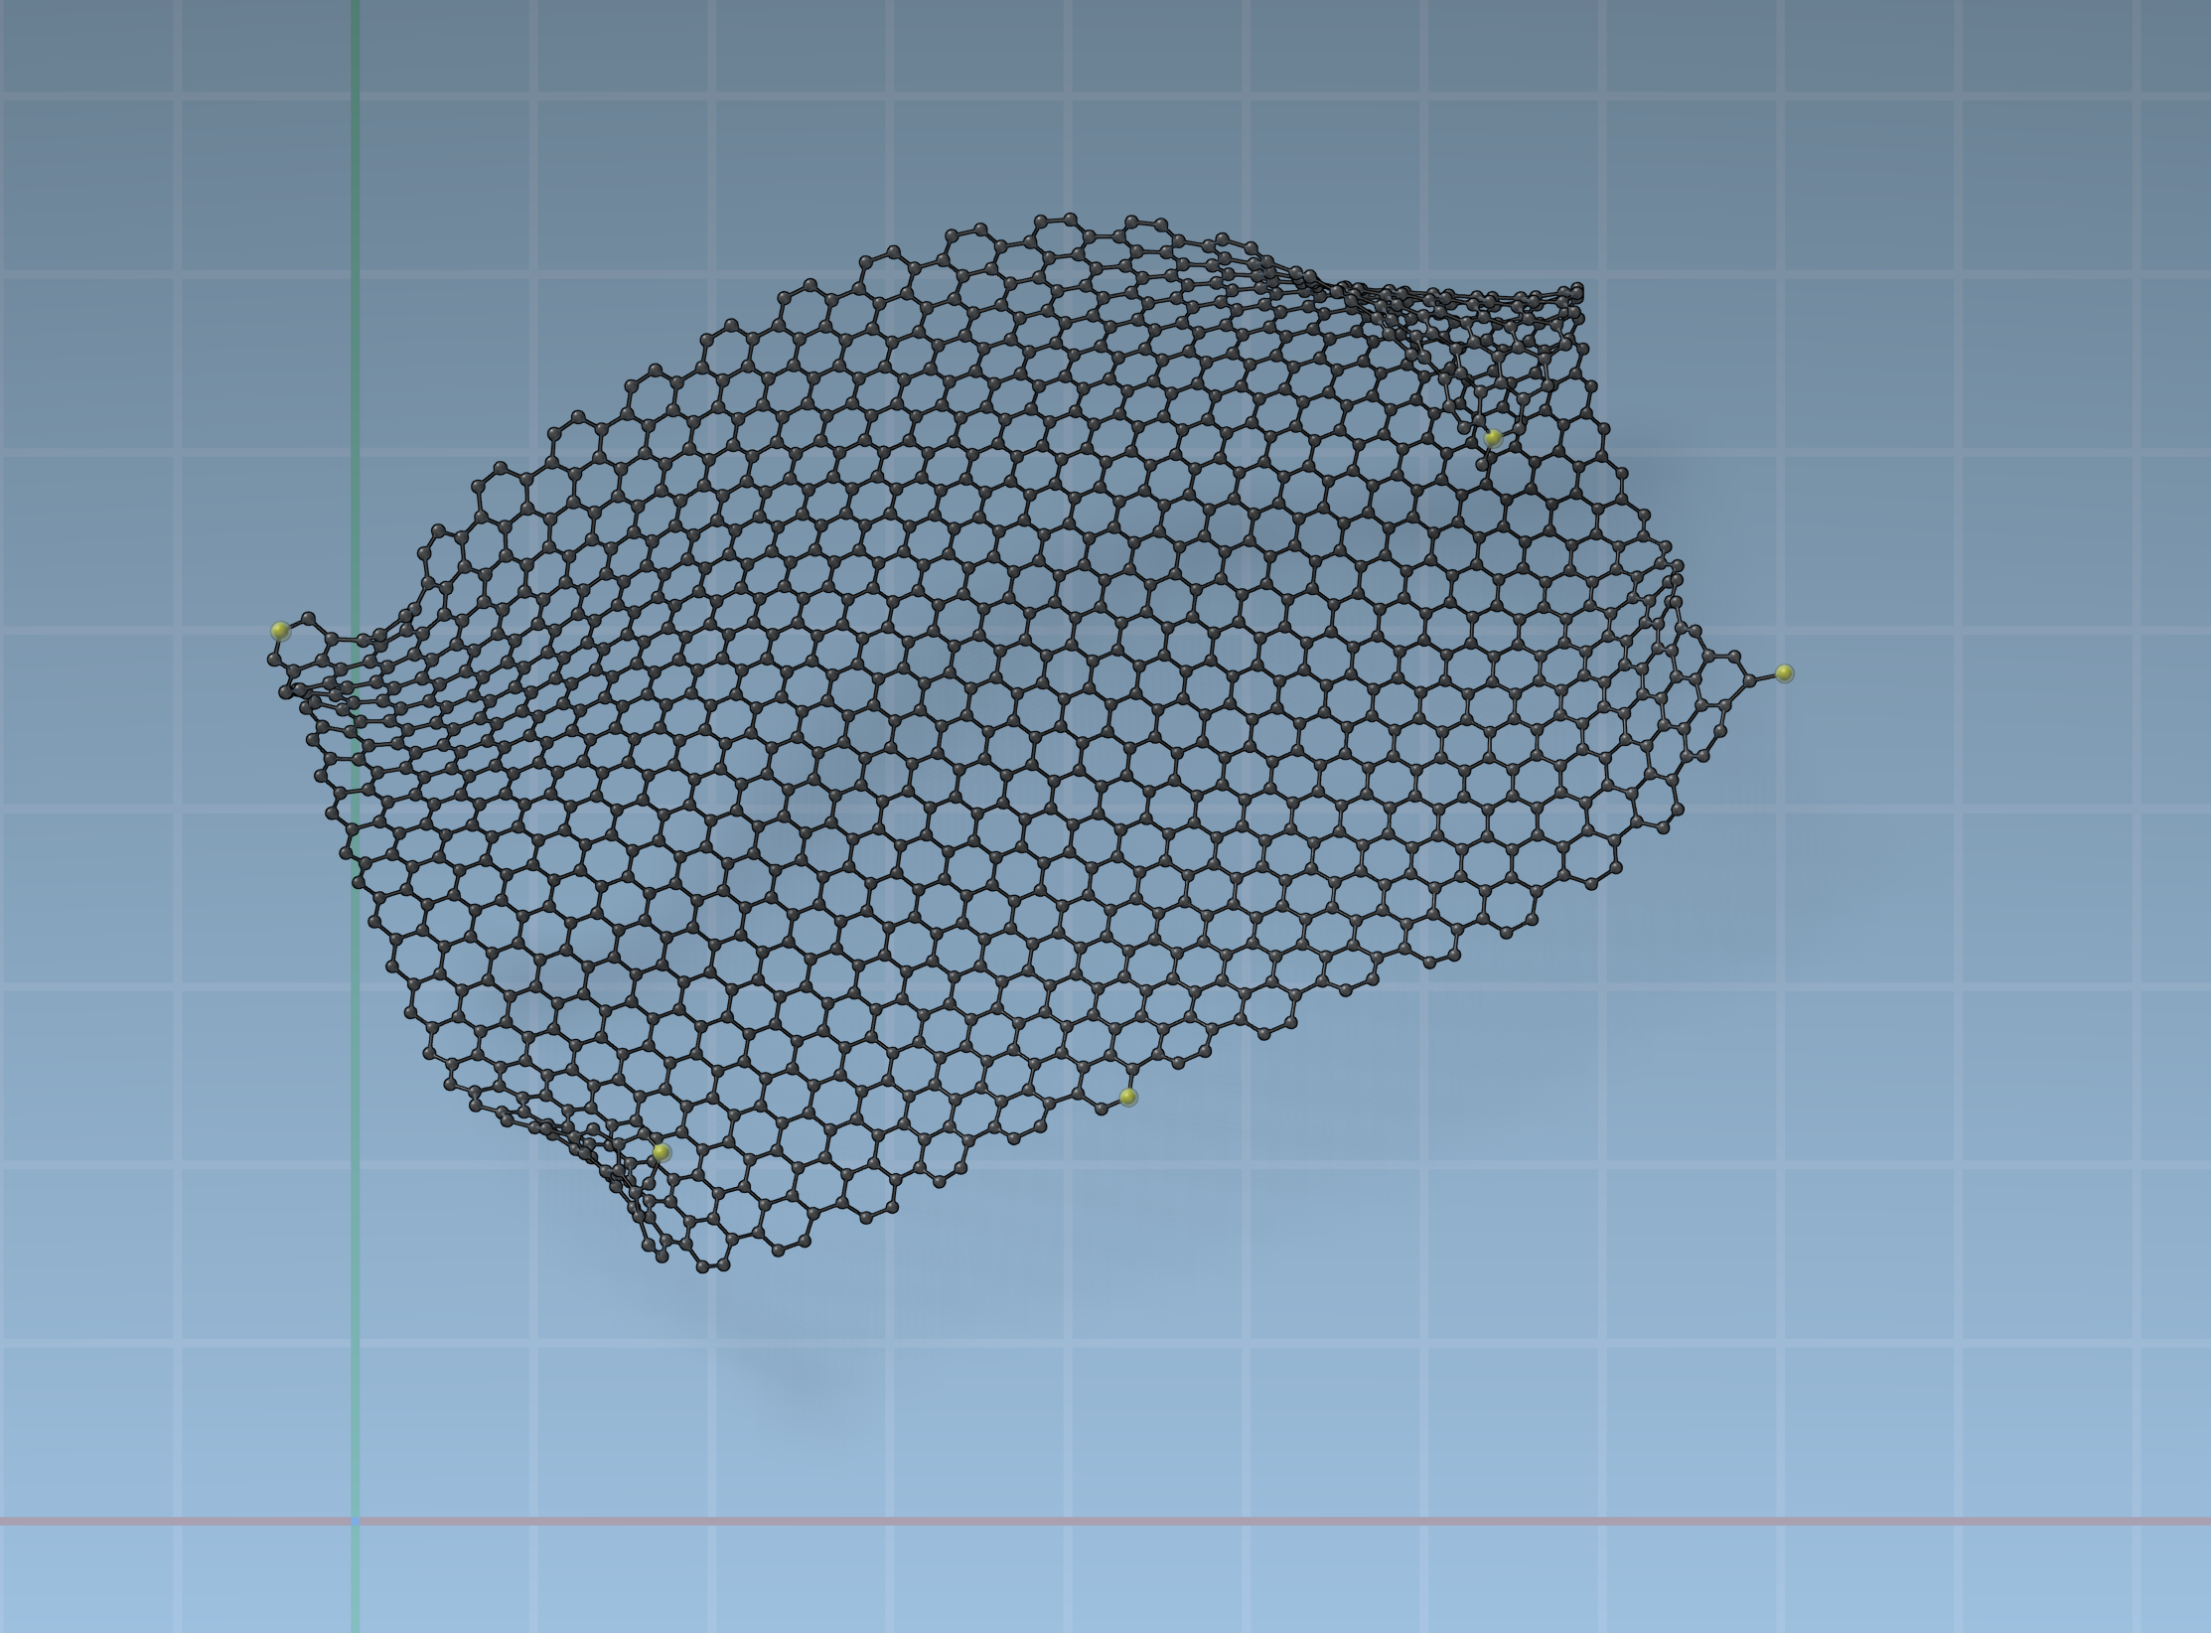Pick the yellow atom beside the curled lower-left corner
The image size is (2211, 1633).
point(662,1152)
